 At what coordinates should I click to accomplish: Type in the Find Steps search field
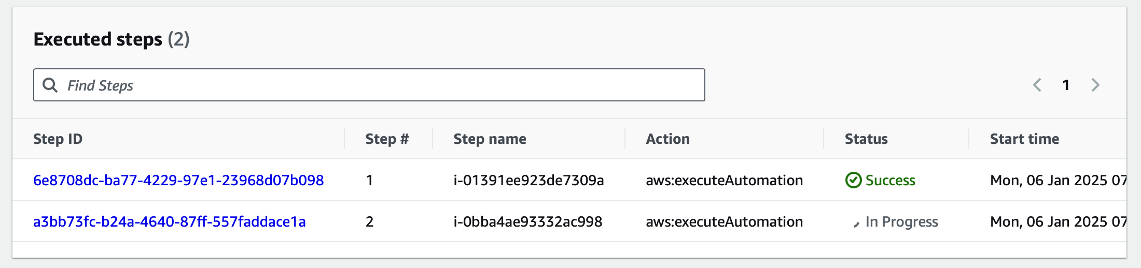384,85
